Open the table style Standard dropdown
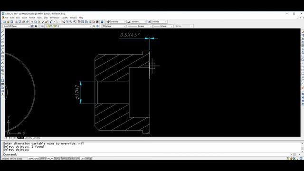Screen dimensions: 304x171 159,22
